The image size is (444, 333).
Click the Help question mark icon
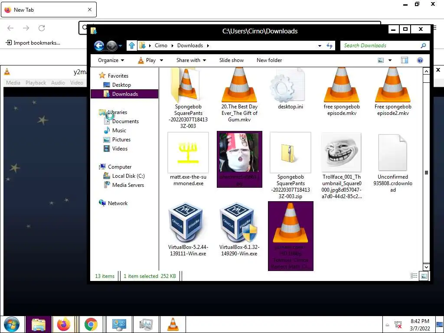420,60
